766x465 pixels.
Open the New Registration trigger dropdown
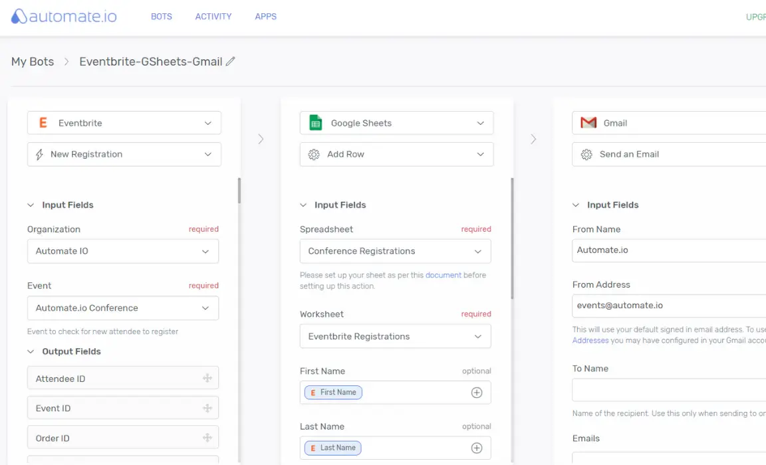124,154
